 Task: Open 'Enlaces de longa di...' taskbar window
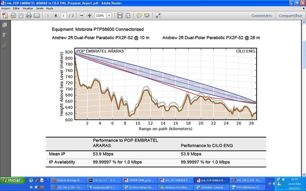click(68, 180)
